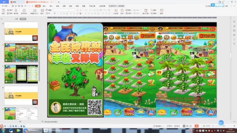
Task: Toggle Italic formatting
Action: tap(58, 13)
